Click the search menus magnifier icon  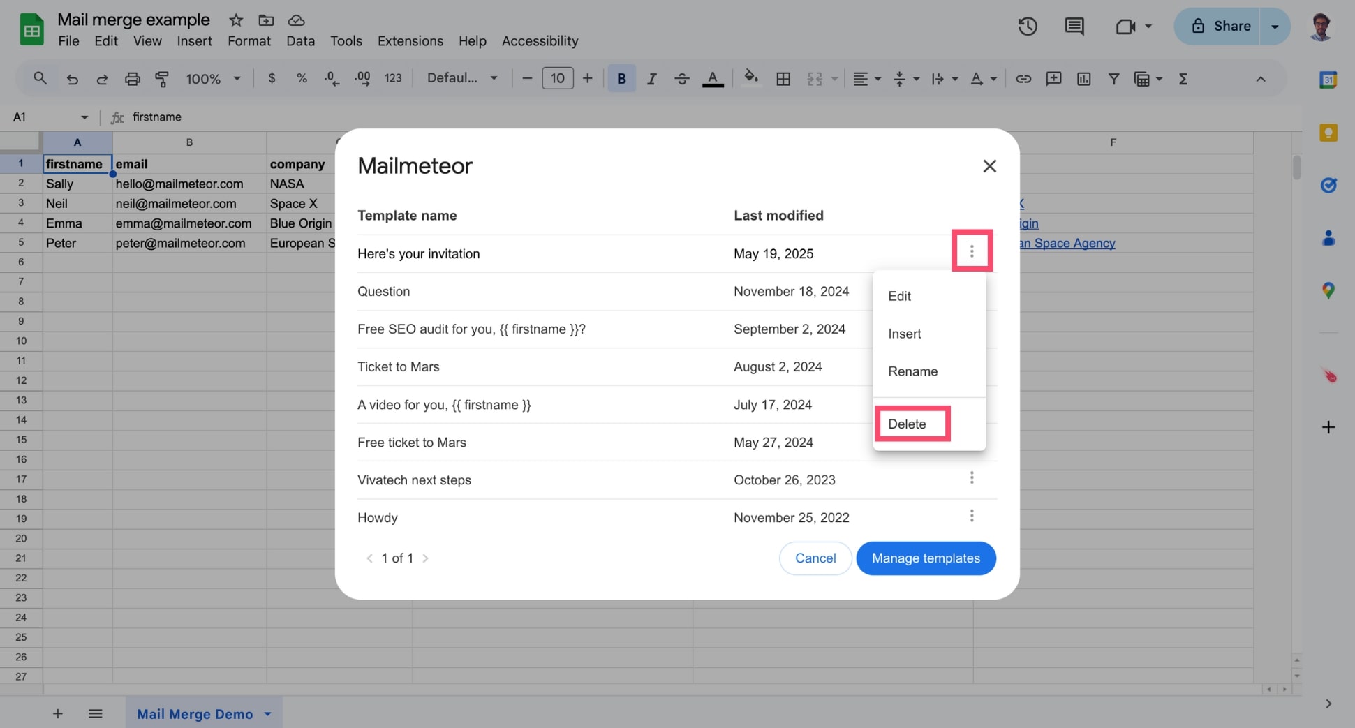[x=40, y=78]
